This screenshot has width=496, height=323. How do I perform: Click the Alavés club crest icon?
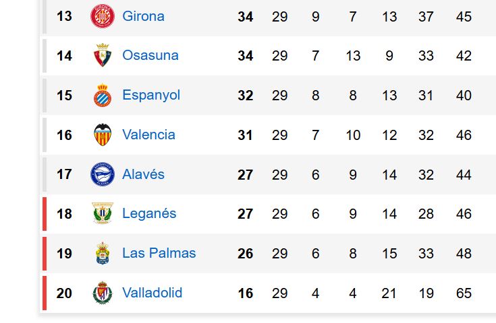pos(103,174)
